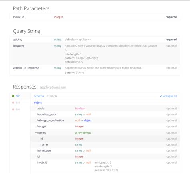190x174 pixels.
Task: Select the language query parameter
Action: [x=19, y=46]
